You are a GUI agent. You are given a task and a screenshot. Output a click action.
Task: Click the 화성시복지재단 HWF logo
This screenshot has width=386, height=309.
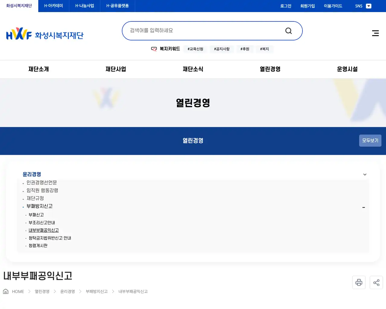(45, 33)
